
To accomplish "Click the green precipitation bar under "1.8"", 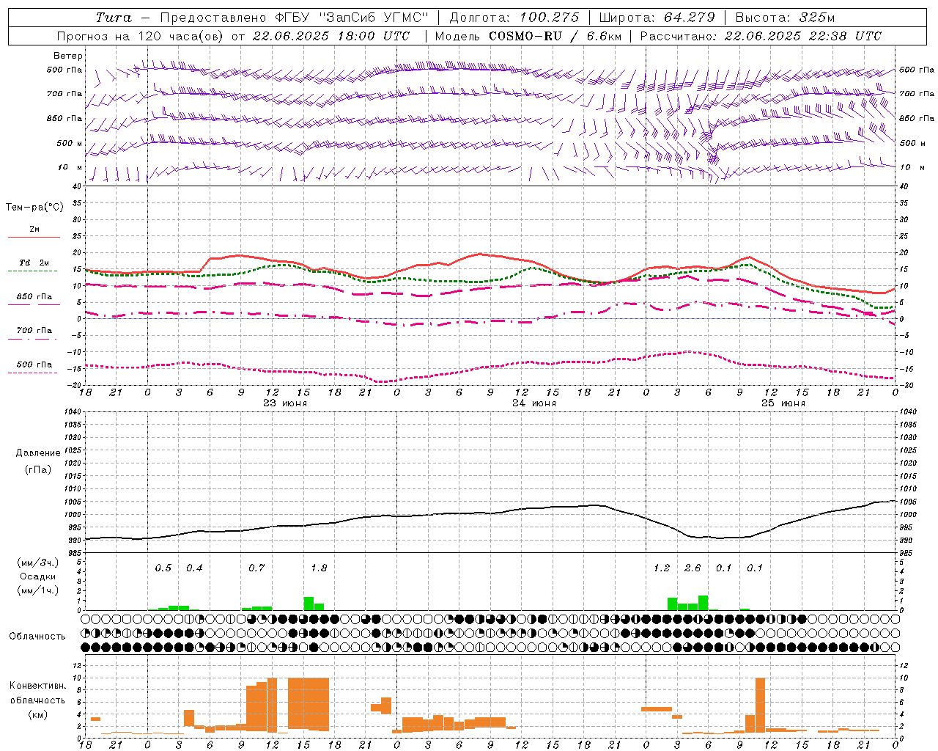I will click(x=309, y=604).
